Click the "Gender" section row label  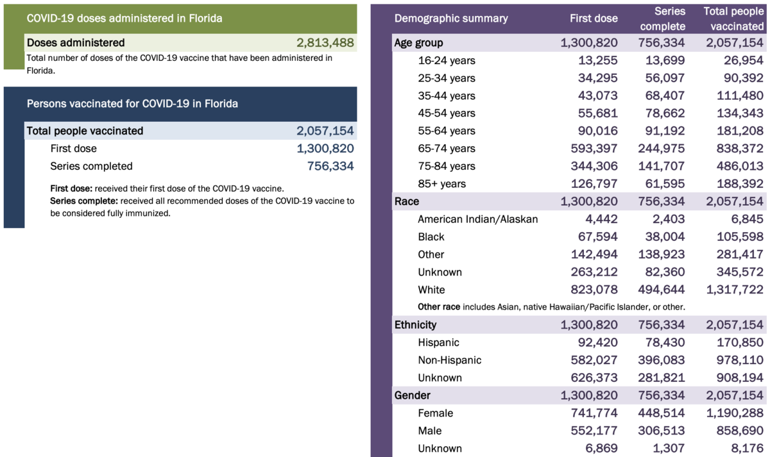[x=412, y=395]
